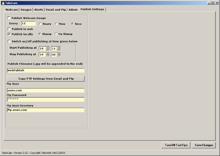Image resolution: width=220 pixels, height=156 pixels.
Task: Click the TeboCam version copyright status text
Action: coord(33,153)
